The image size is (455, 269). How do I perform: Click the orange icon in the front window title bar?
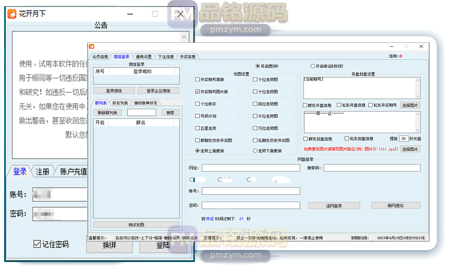[91, 46]
